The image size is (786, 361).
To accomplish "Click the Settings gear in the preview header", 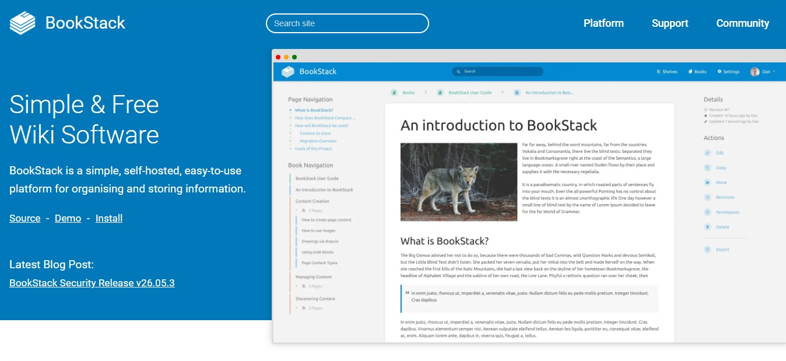I will point(720,72).
